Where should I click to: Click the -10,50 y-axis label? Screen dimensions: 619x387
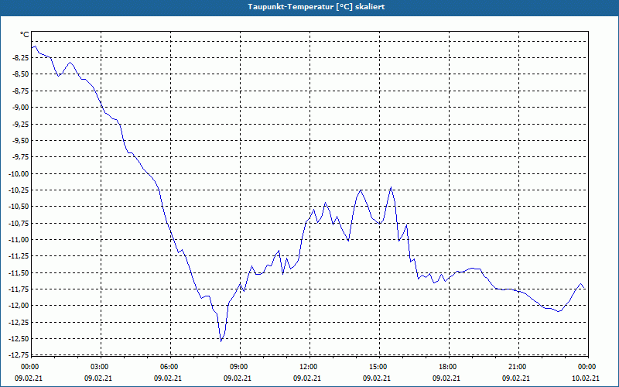click(20, 207)
